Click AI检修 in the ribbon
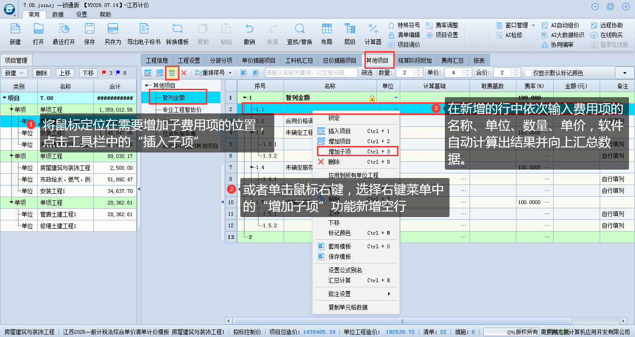635x337 pixels. 509,35
